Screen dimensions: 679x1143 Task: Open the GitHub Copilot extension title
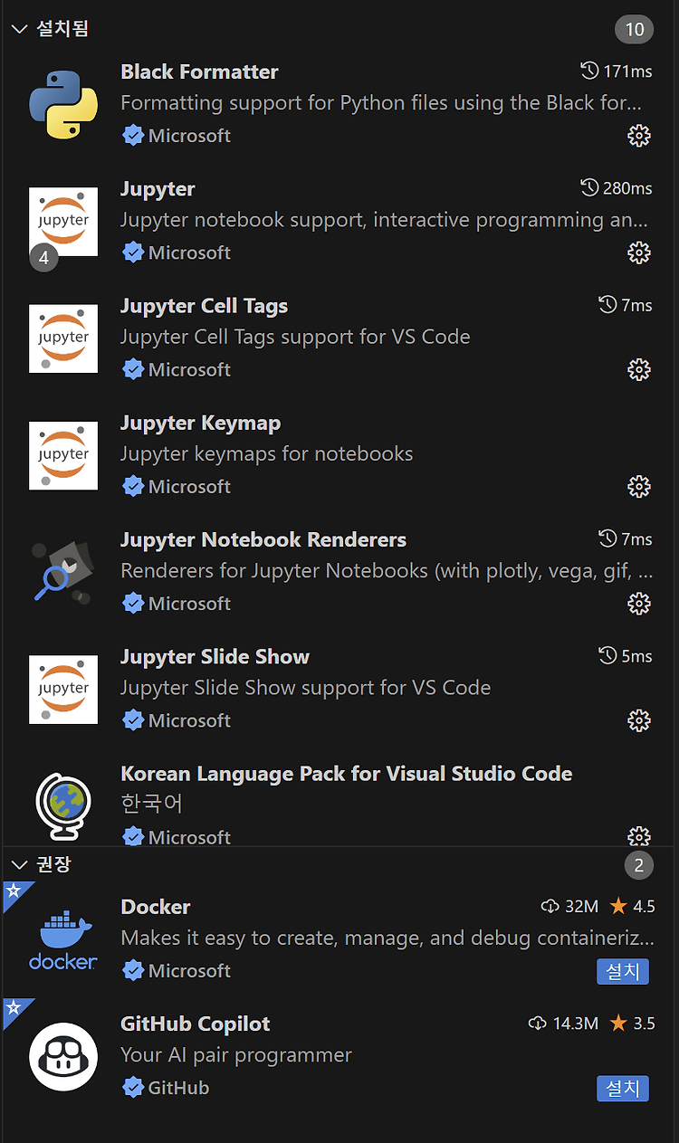coord(196,1024)
